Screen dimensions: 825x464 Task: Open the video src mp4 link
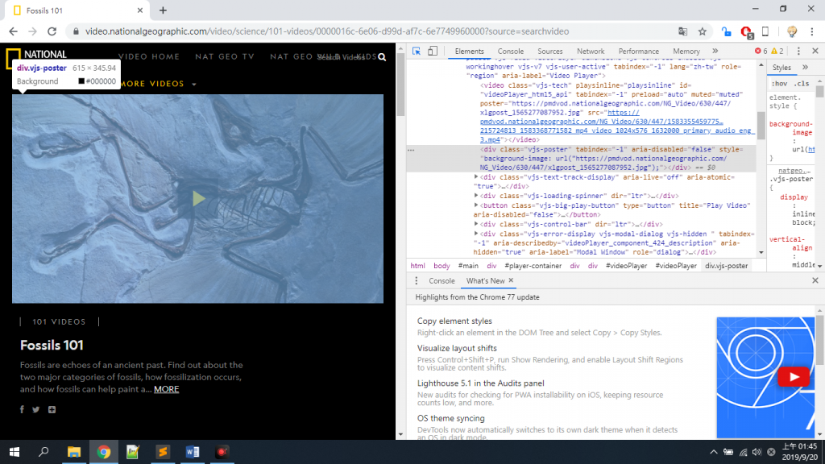[x=616, y=126]
